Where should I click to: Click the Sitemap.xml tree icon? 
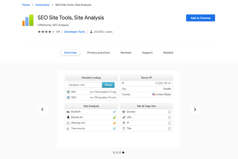(68, 123)
